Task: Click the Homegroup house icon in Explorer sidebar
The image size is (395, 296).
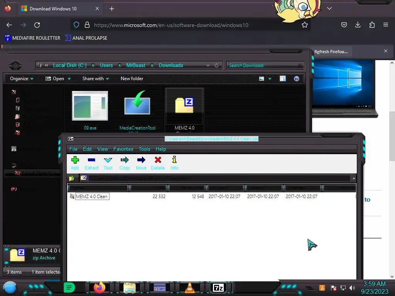Action: coord(14,149)
